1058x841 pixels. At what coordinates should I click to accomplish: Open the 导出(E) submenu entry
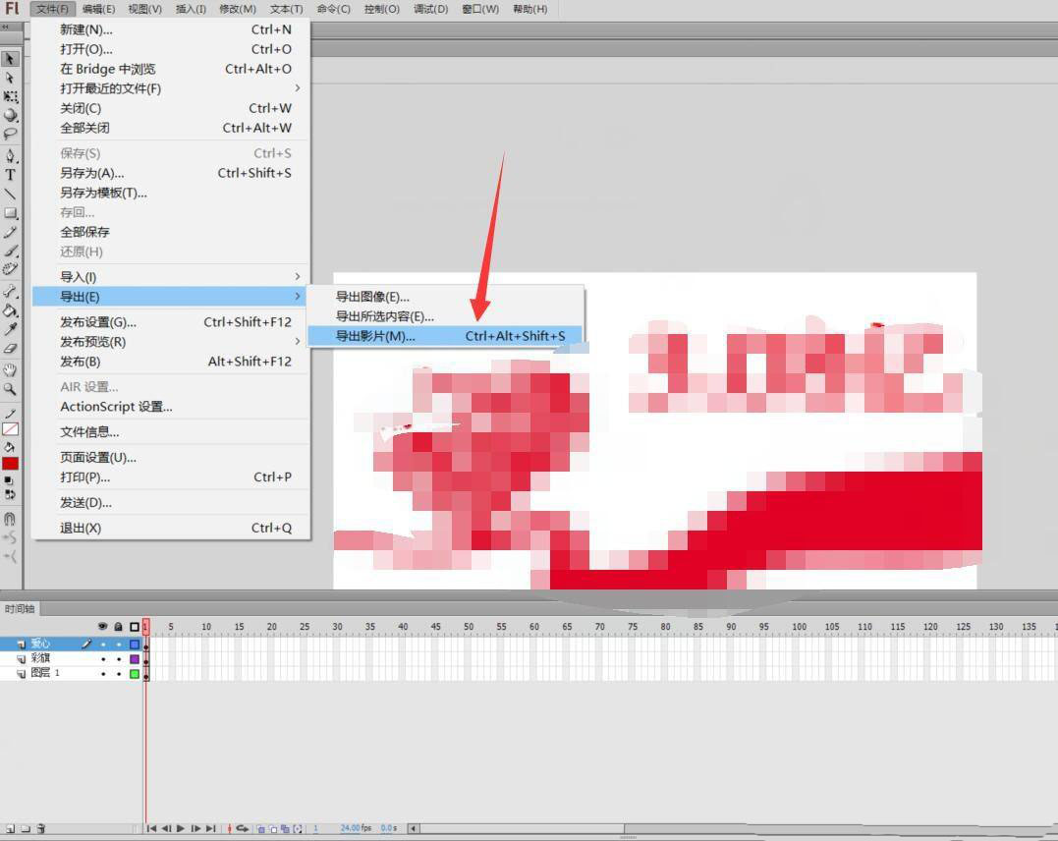(x=171, y=297)
